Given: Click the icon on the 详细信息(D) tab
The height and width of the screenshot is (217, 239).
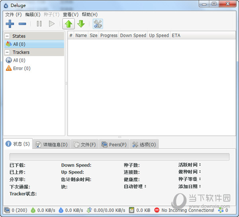Looking at the screenshot, I should click(38, 145).
